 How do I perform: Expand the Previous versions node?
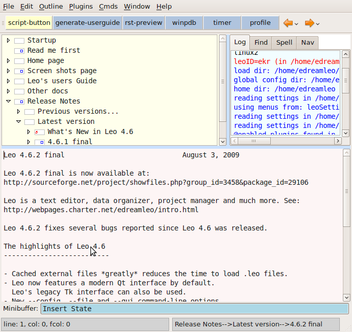point(19,111)
